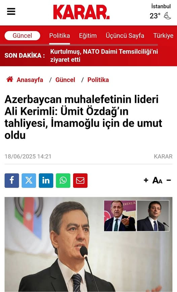
Task: Click the home icon in breadcrumb
Action: coord(10,79)
